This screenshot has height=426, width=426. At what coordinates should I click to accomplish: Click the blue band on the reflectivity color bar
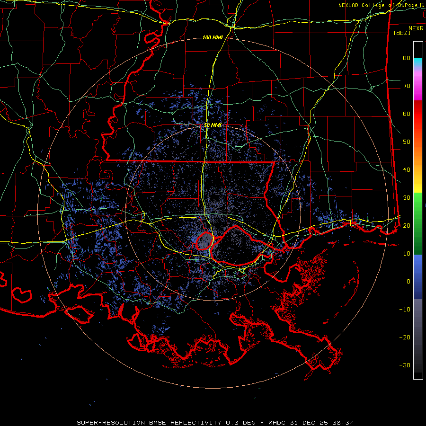418,277
